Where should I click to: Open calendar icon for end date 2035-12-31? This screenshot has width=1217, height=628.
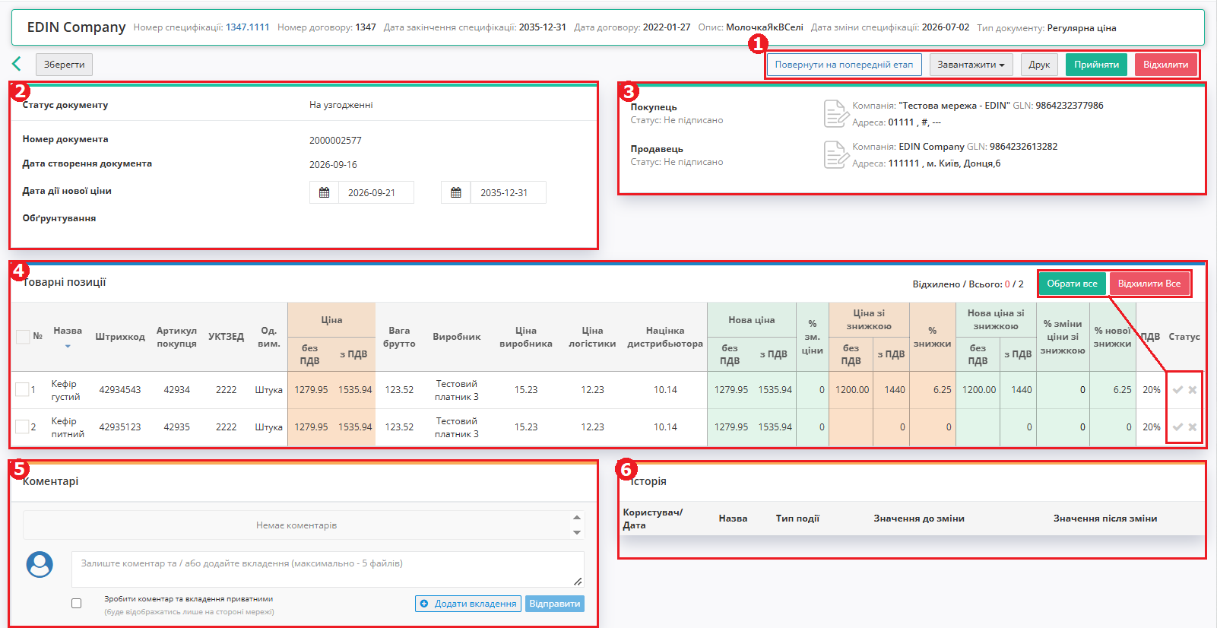click(x=456, y=192)
